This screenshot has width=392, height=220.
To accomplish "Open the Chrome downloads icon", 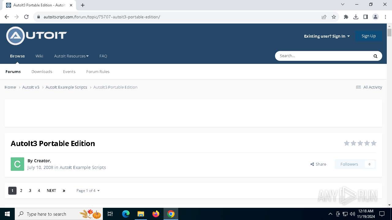I will (x=356, y=17).
